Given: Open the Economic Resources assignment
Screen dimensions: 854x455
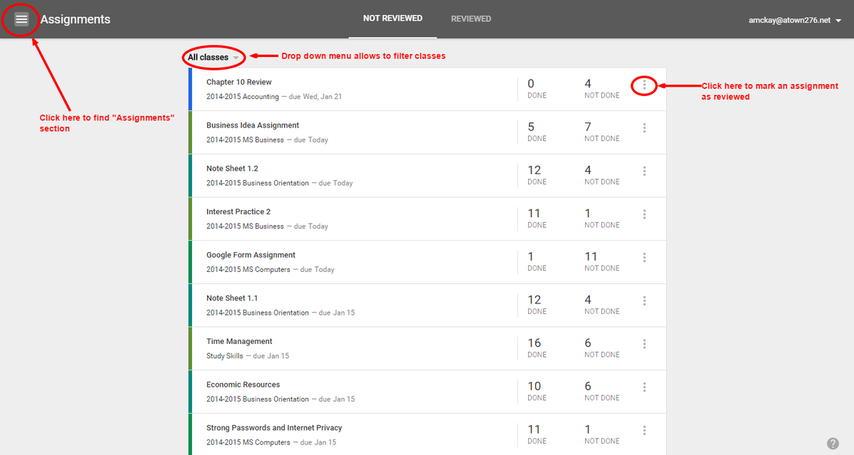Looking at the screenshot, I should coord(243,385).
